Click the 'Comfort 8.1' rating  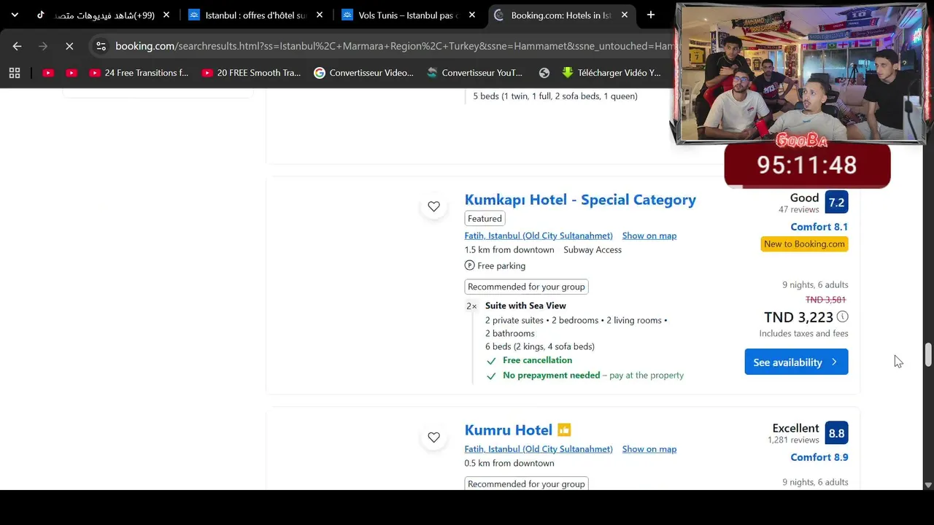[x=819, y=227]
